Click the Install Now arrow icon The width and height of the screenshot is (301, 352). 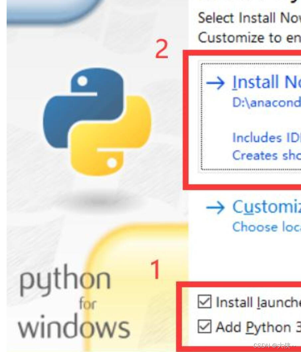coord(215,83)
